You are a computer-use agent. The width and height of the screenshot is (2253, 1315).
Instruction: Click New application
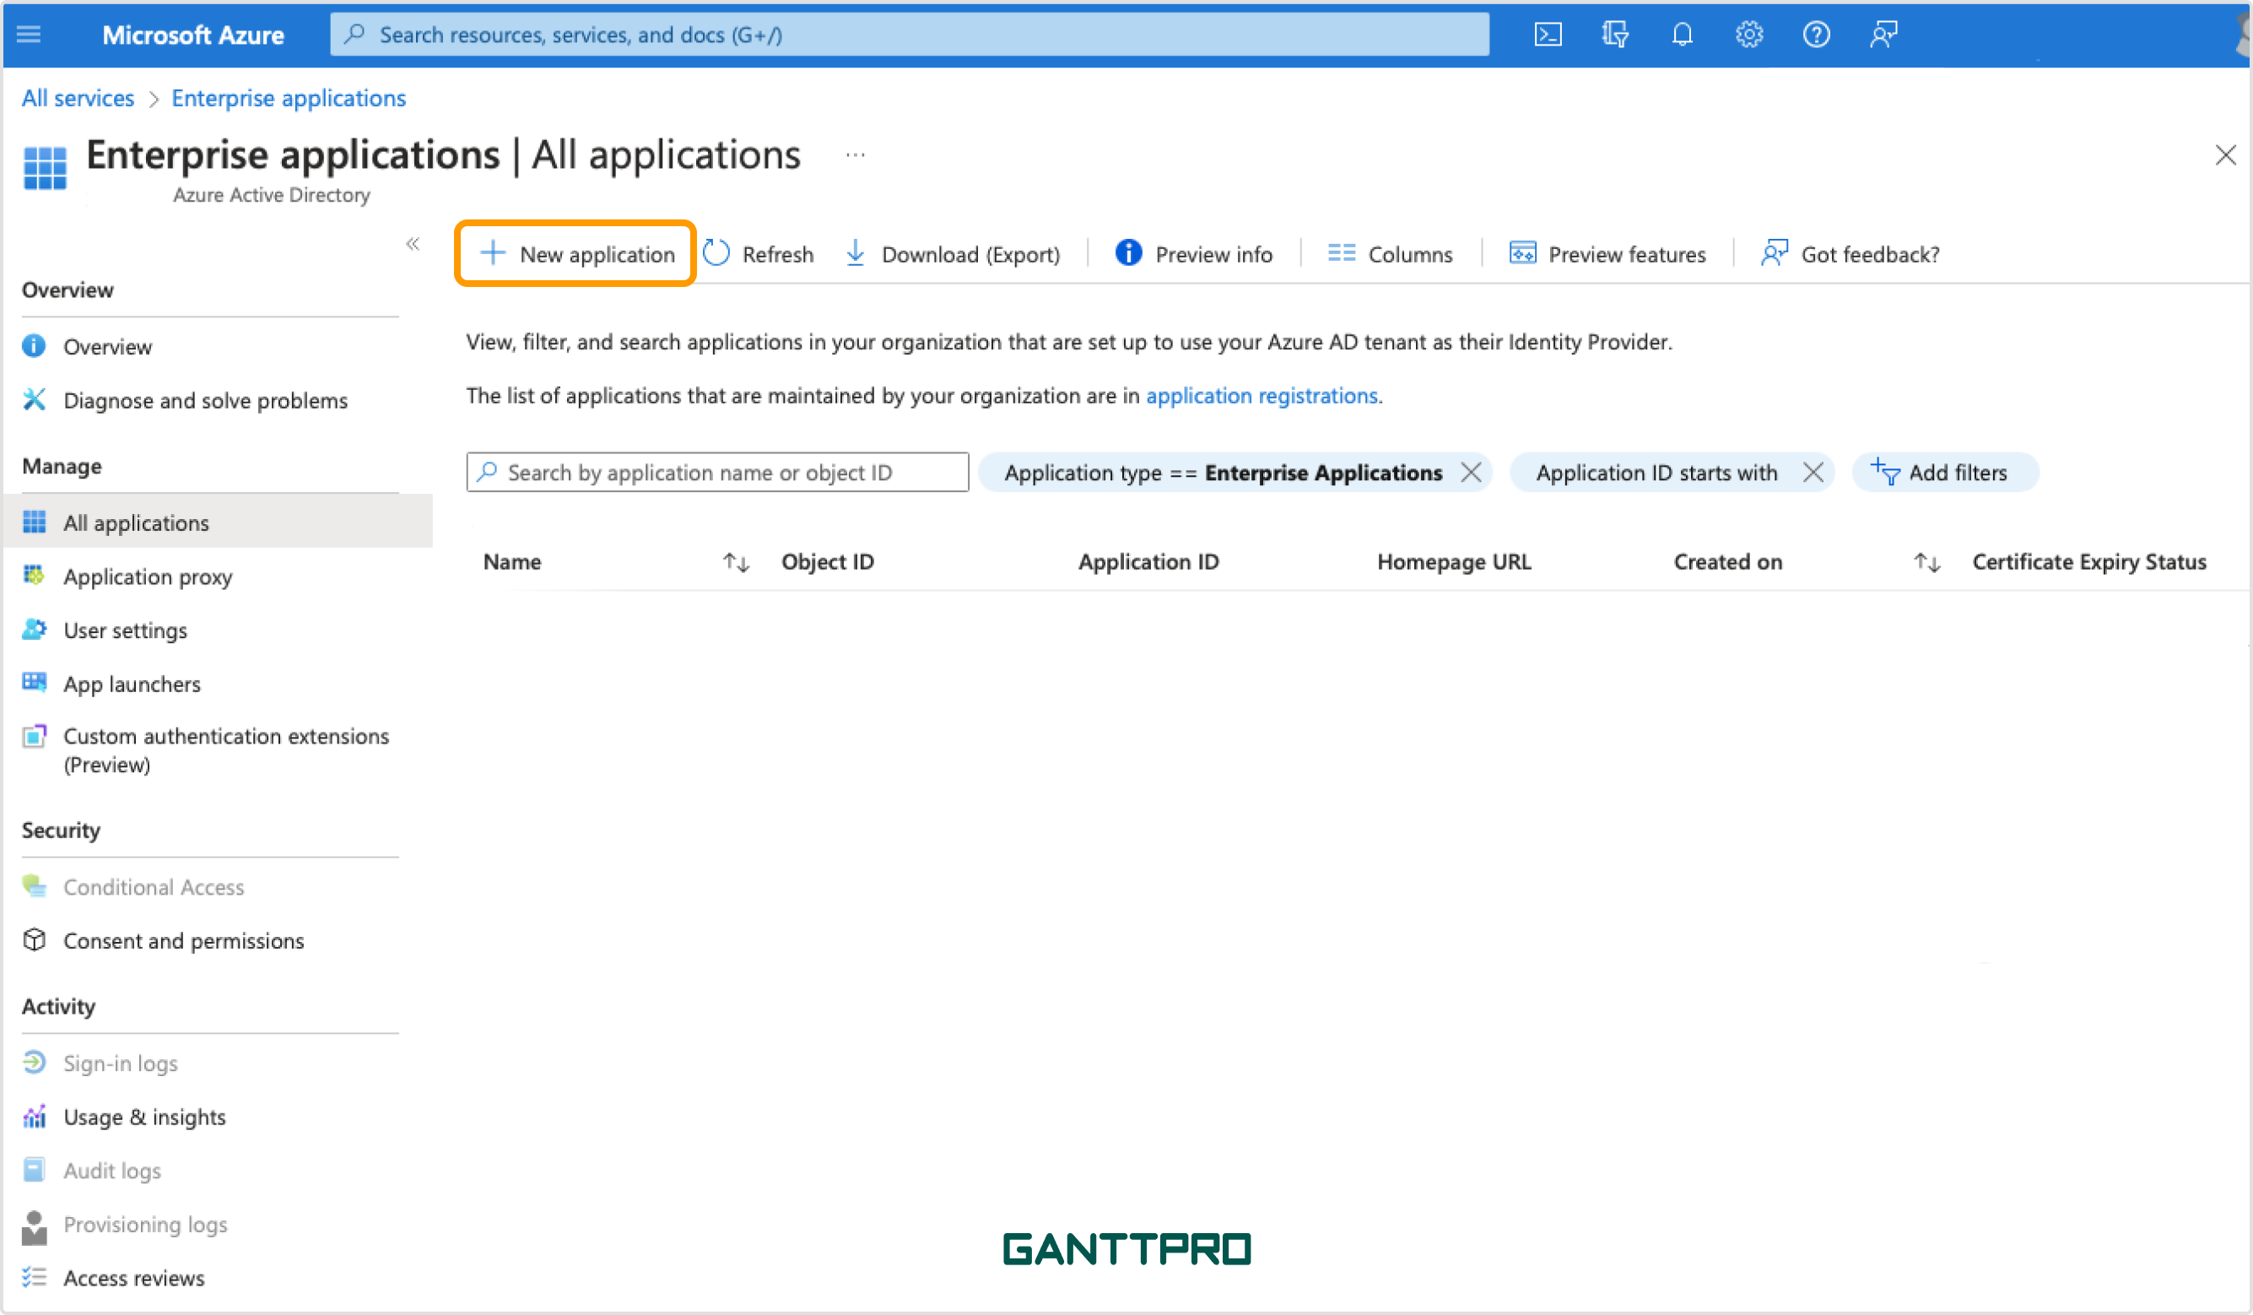pos(576,254)
